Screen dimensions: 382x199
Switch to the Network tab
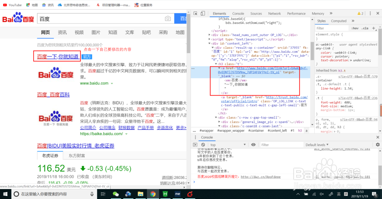pos(274,14)
